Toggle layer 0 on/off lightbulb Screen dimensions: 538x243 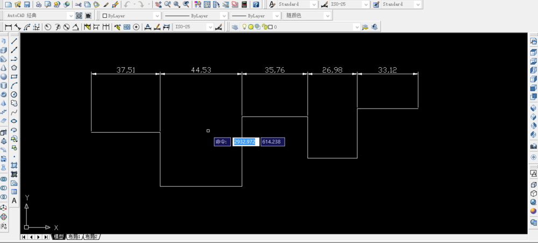(244, 27)
